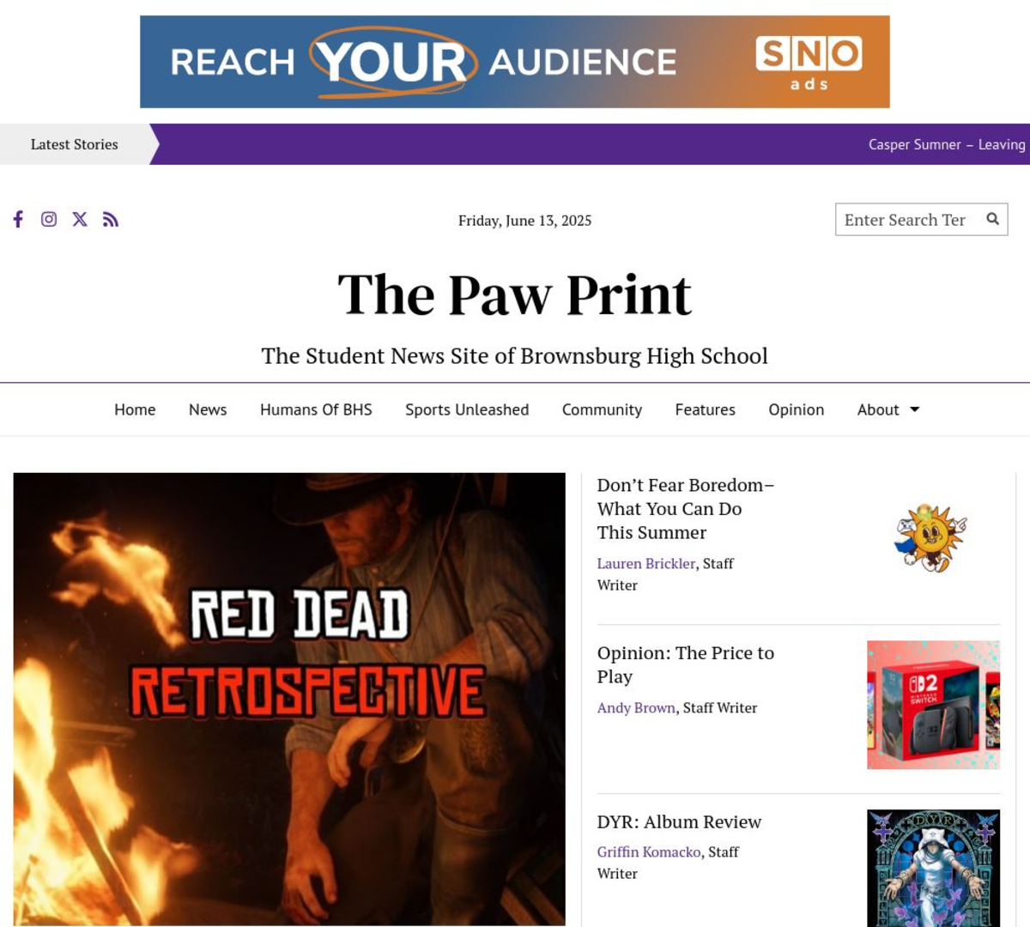The image size is (1030, 927).
Task: Open author Lauren Brickler's page
Action: (x=646, y=563)
